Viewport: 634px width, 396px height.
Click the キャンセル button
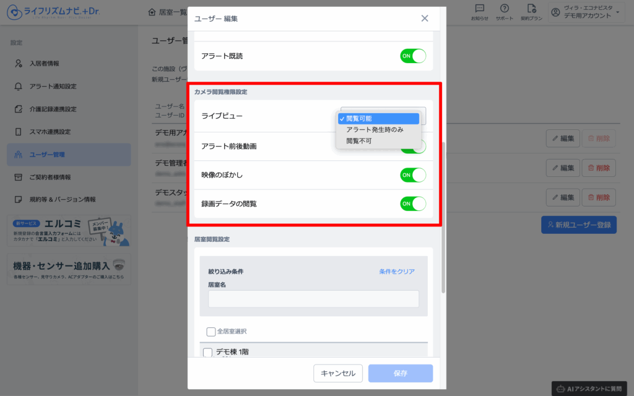pyautogui.click(x=338, y=373)
